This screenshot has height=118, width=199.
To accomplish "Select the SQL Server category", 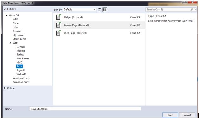I will pos(18,35).
